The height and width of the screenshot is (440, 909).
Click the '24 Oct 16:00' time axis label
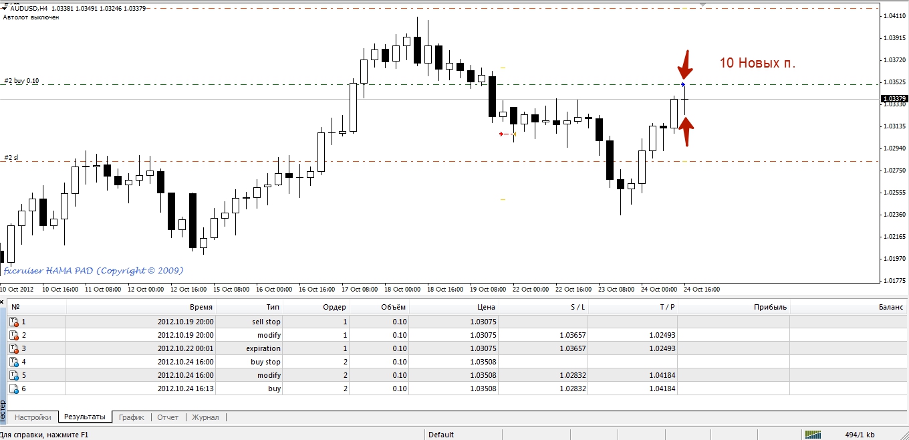[x=701, y=290]
